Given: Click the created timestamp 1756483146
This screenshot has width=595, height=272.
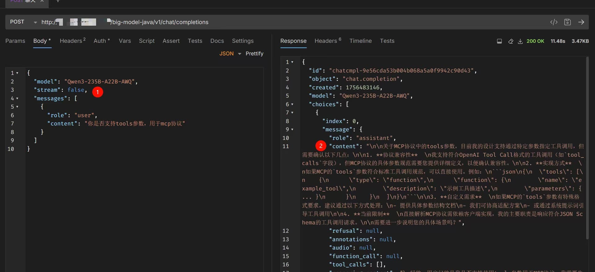Looking at the screenshot, I should pyautogui.click(x=363, y=87).
